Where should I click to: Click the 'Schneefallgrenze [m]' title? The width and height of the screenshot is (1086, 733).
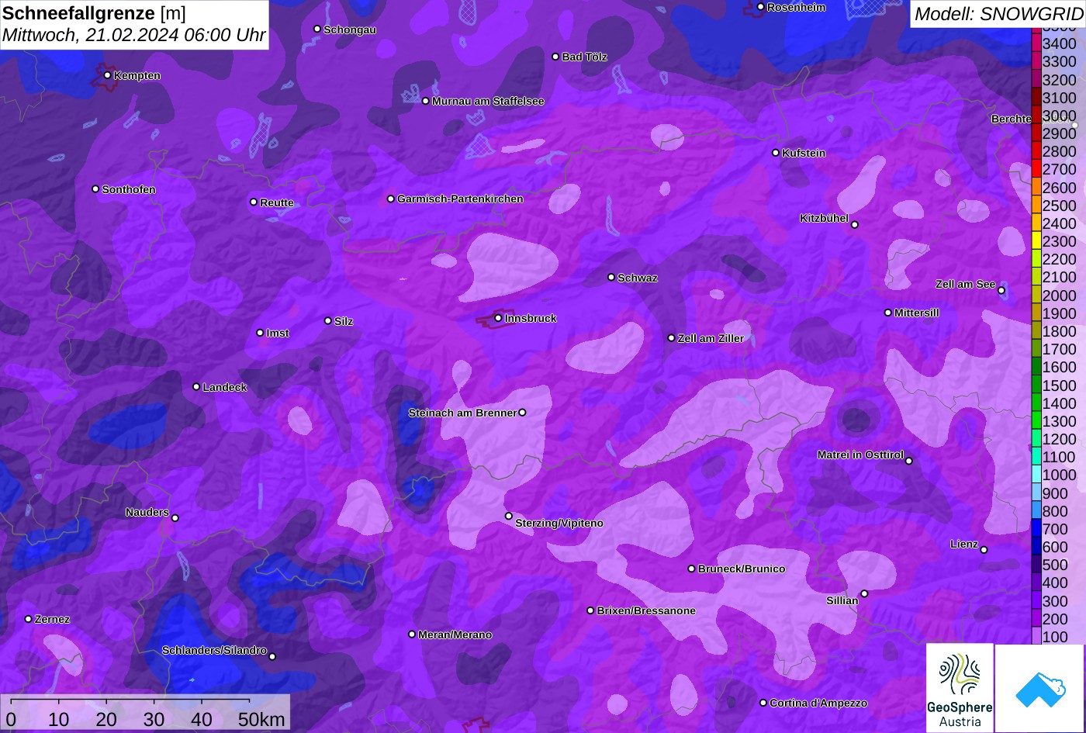click(94, 12)
